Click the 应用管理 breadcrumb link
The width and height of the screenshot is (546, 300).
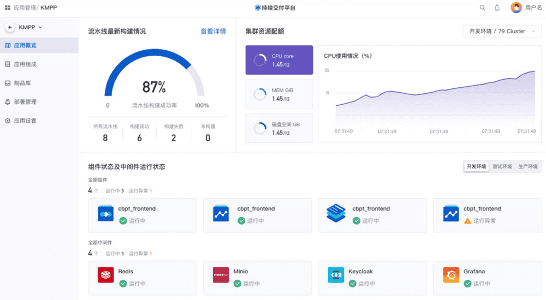click(25, 8)
